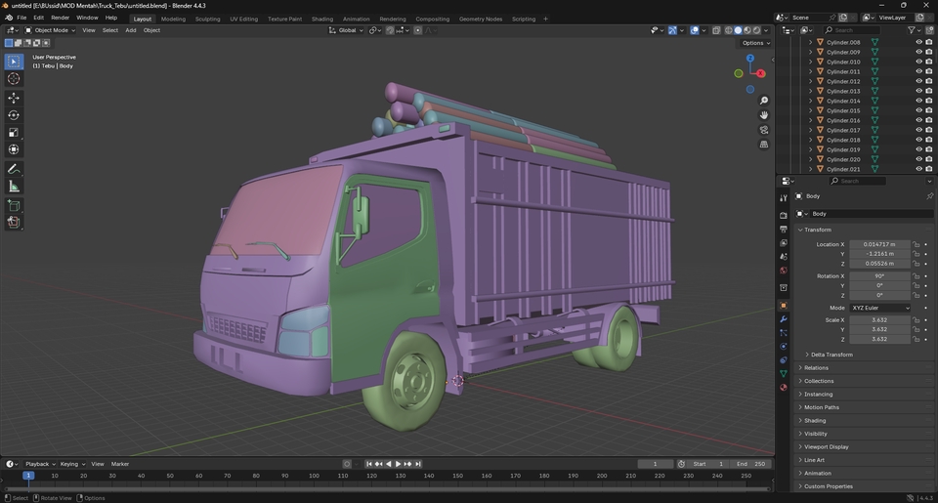Select the Measure tool

point(14,187)
